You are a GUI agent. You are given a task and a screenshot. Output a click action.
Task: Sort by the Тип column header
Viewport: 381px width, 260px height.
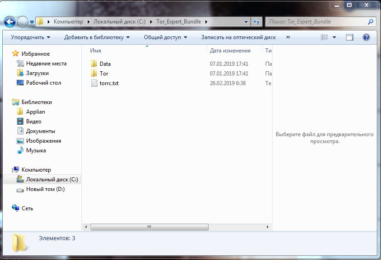[x=268, y=51]
